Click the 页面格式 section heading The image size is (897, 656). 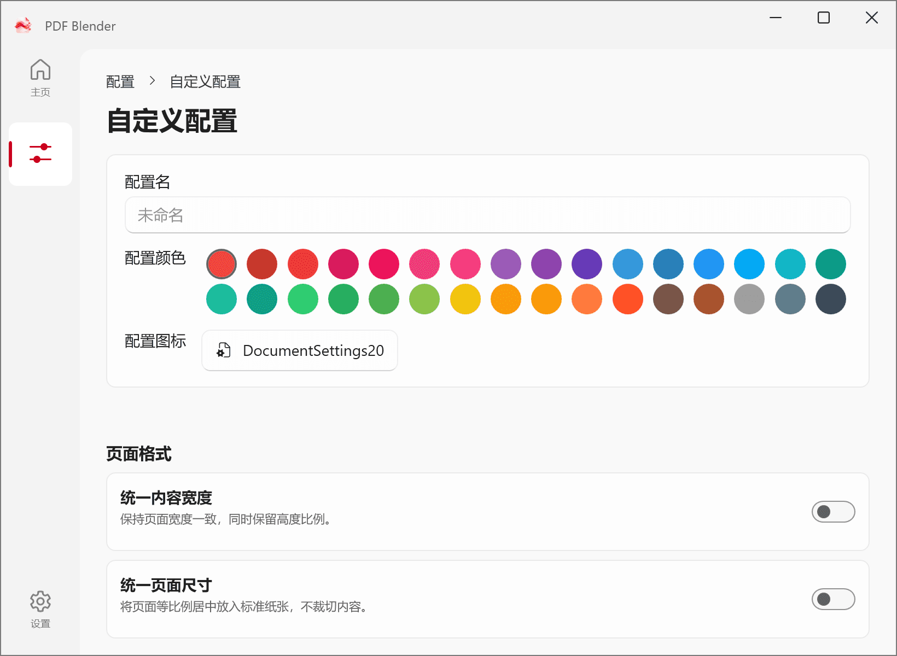pos(139,454)
